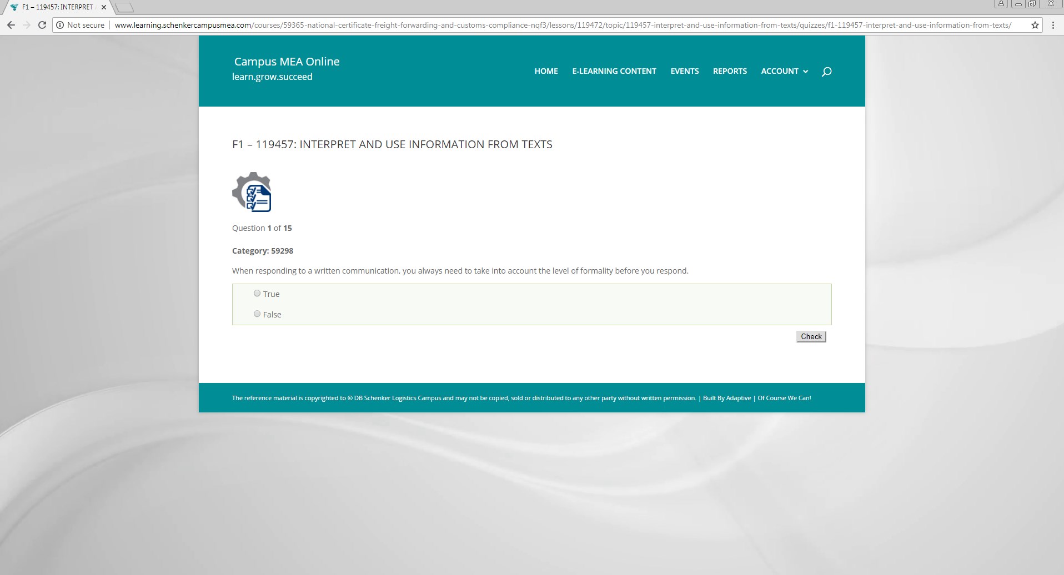Screen dimensions: 1064x575
Task: Open the REPORTS menu item
Action: [x=730, y=71]
